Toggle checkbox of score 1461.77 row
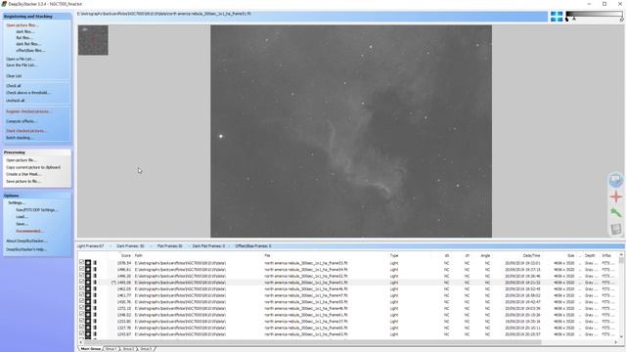 81,294
